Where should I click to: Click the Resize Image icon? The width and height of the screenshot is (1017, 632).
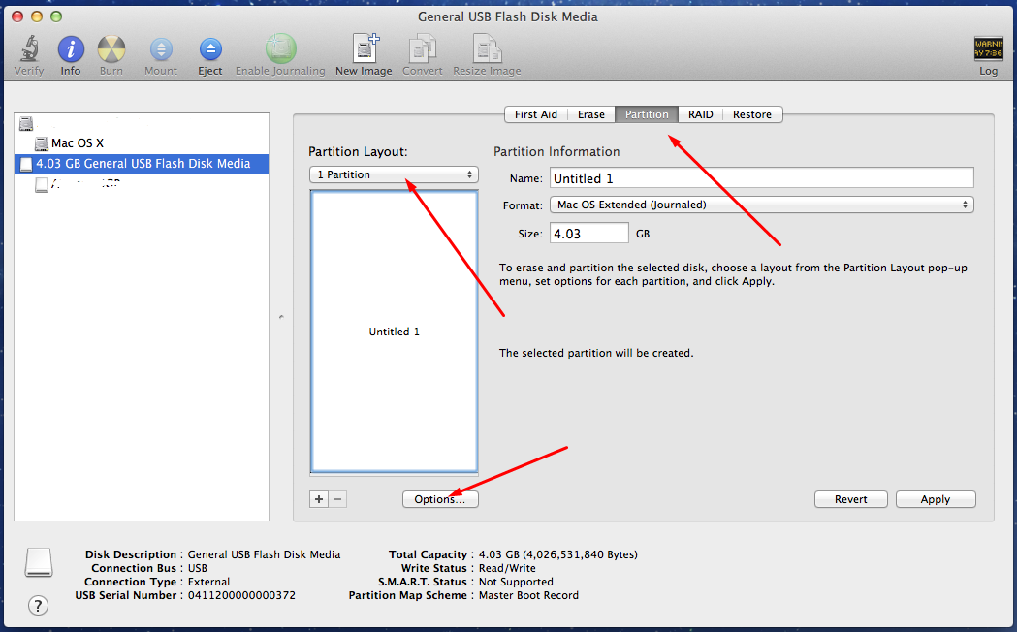tap(487, 49)
